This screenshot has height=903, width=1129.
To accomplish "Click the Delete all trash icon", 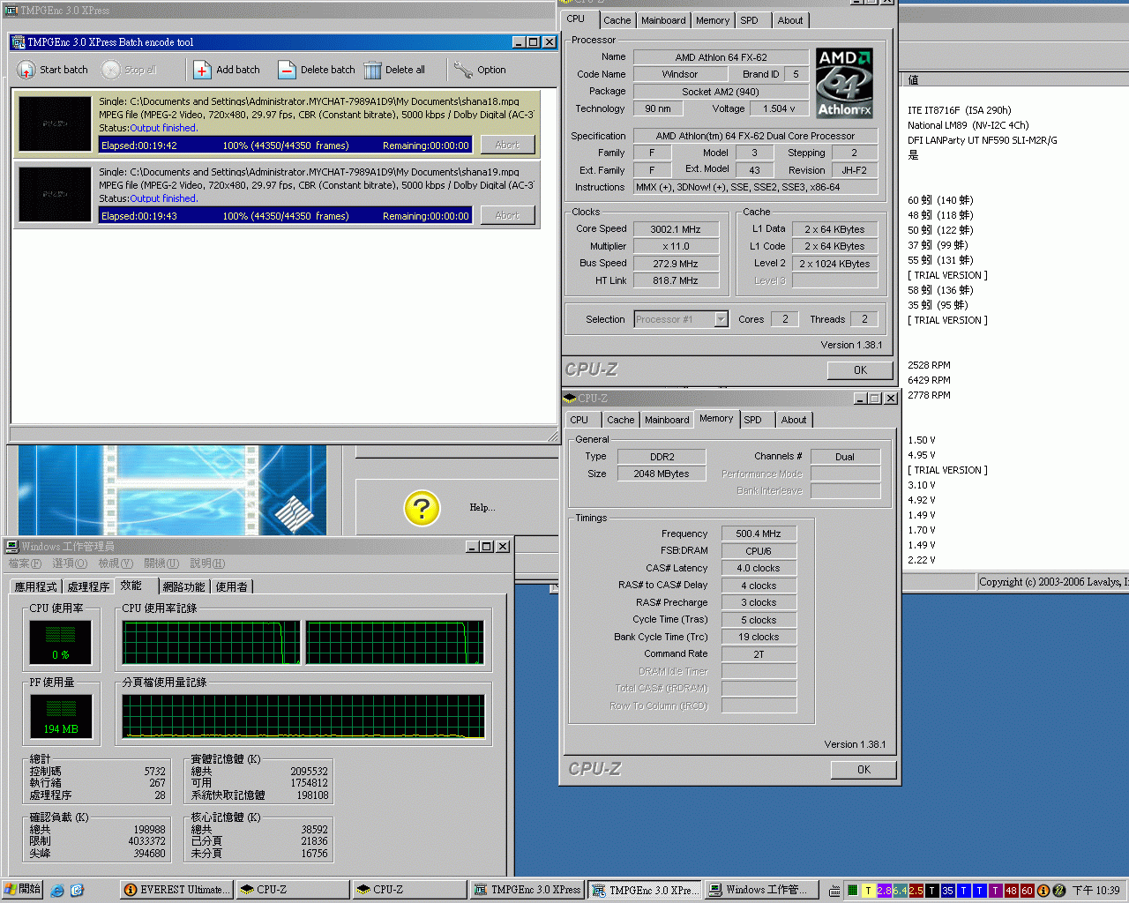I will 372,70.
